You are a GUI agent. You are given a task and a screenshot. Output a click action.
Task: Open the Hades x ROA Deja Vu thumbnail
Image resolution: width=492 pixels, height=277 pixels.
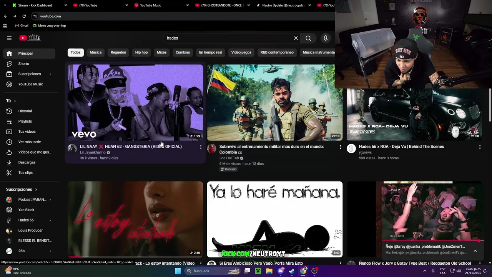coord(414,115)
